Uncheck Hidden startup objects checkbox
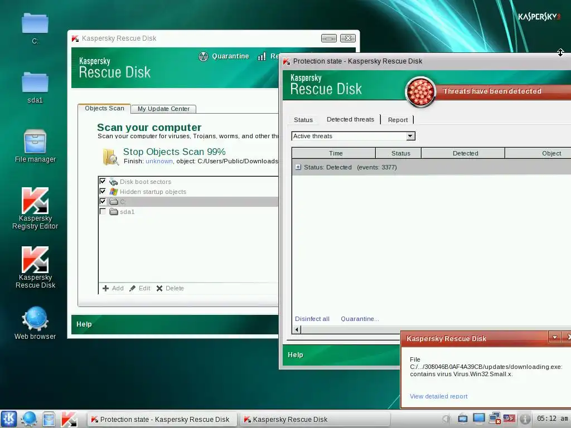The image size is (571, 428). (x=103, y=191)
